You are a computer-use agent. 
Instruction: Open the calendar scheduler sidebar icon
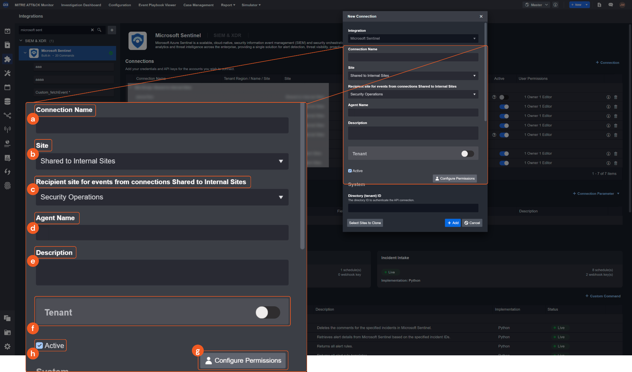click(7, 87)
